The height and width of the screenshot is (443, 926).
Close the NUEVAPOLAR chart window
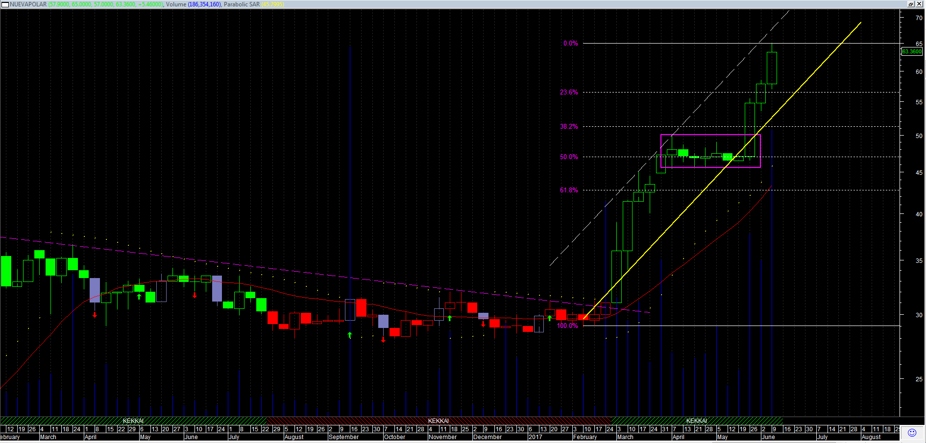(919, 4)
